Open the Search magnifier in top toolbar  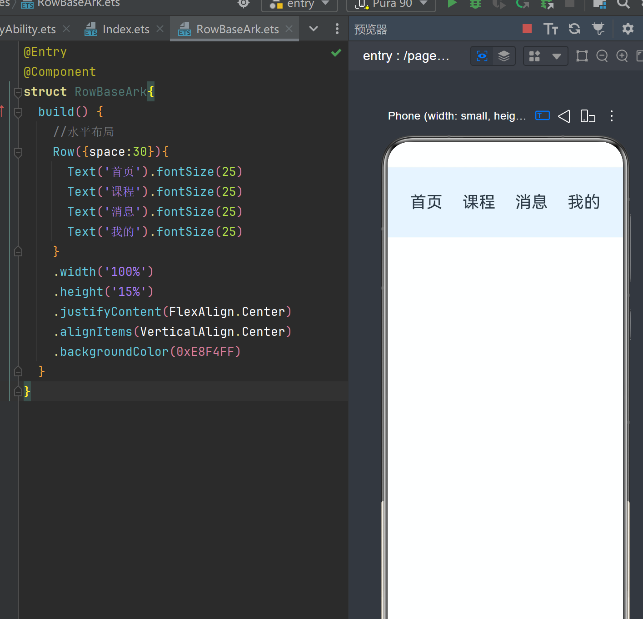(x=623, y=4)
